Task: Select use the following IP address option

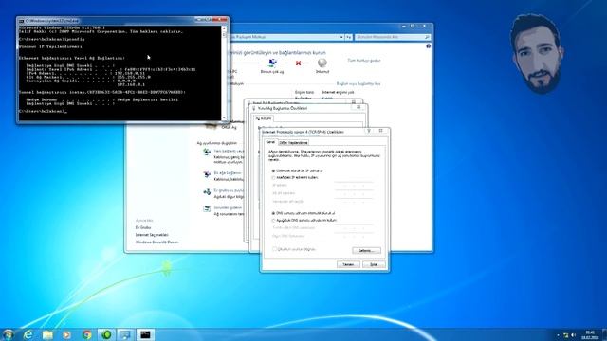Action: 273,178
